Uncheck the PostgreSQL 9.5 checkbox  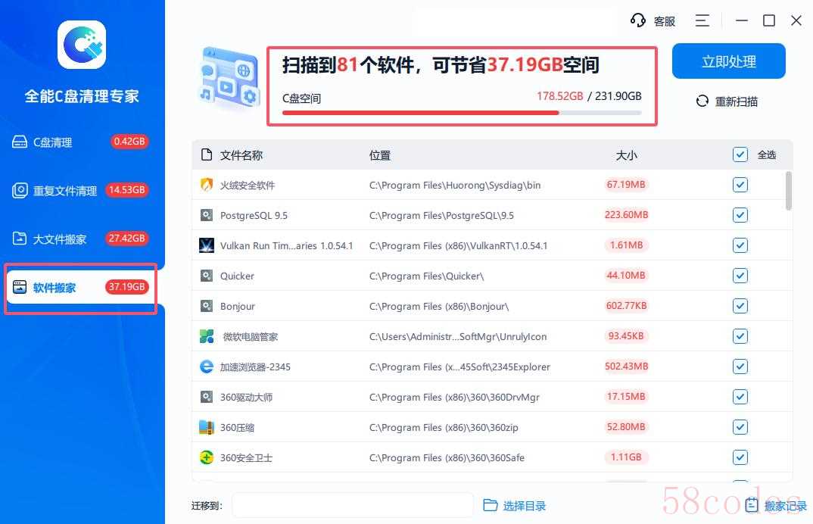click(x=740, y=215)
